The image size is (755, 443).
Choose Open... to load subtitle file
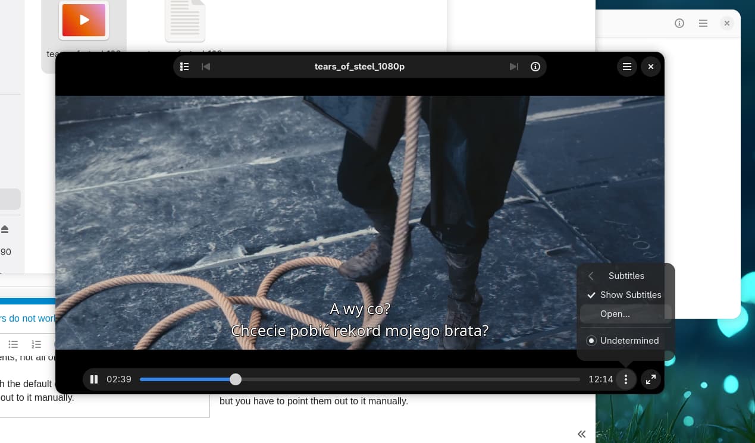pyautogui.click(x=615, y=314)
